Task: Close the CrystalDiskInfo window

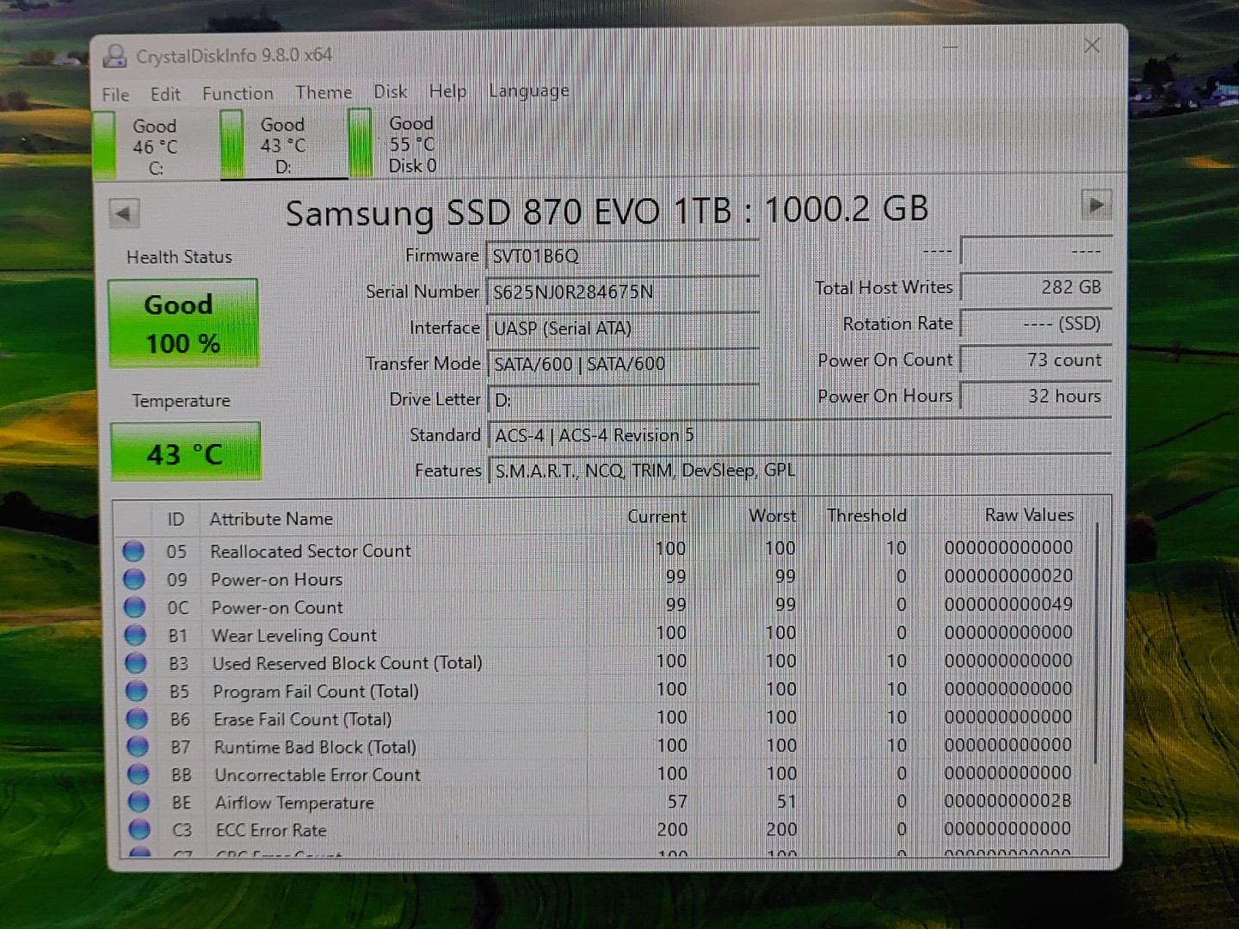Action: click(1092, 46)
